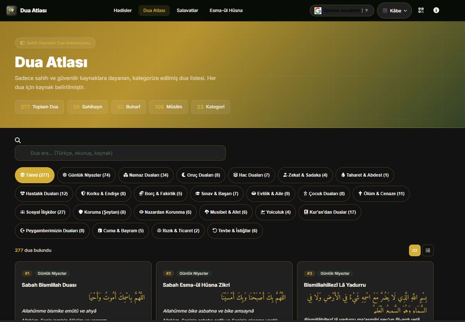Filter by Çocuk Duaları (8)
465x322 pixels.
(324, 194)
